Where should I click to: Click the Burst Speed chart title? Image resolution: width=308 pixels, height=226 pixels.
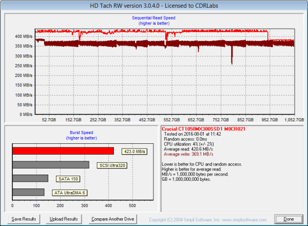[81, 133]
